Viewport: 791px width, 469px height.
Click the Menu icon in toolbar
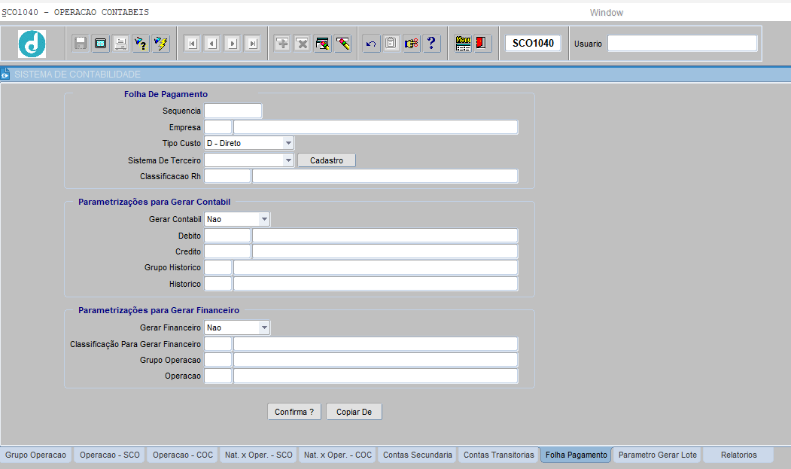(x=463, y=44)
